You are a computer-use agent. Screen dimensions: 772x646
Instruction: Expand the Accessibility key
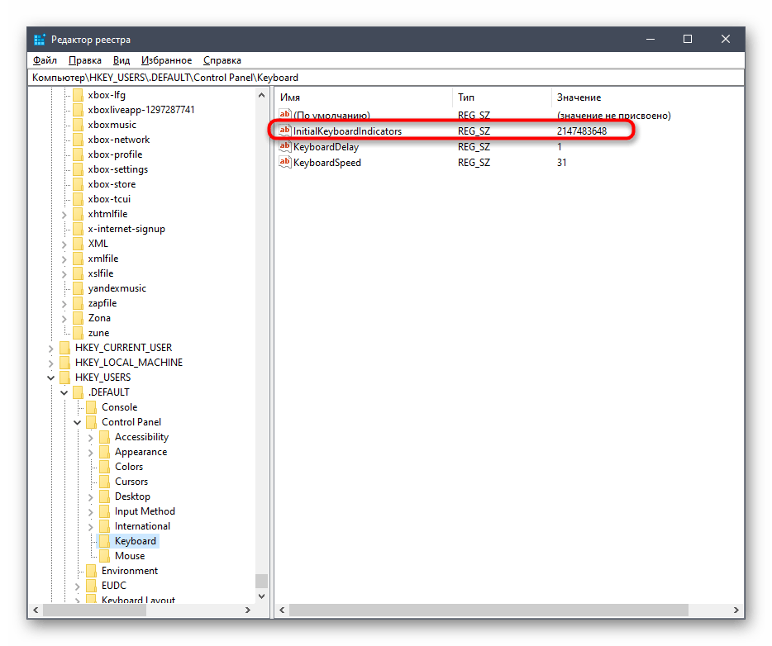91,437
